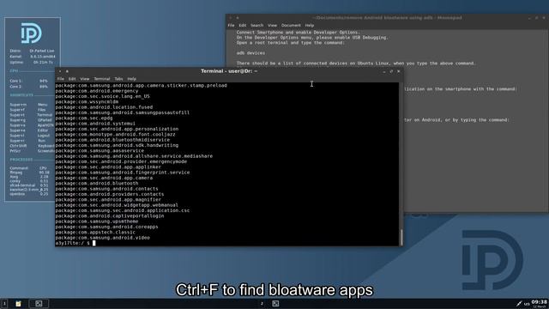549x309 pixels.
Task: Open the Terminal window's View menu
Action: pyautogui.click(x=85, y=79)
